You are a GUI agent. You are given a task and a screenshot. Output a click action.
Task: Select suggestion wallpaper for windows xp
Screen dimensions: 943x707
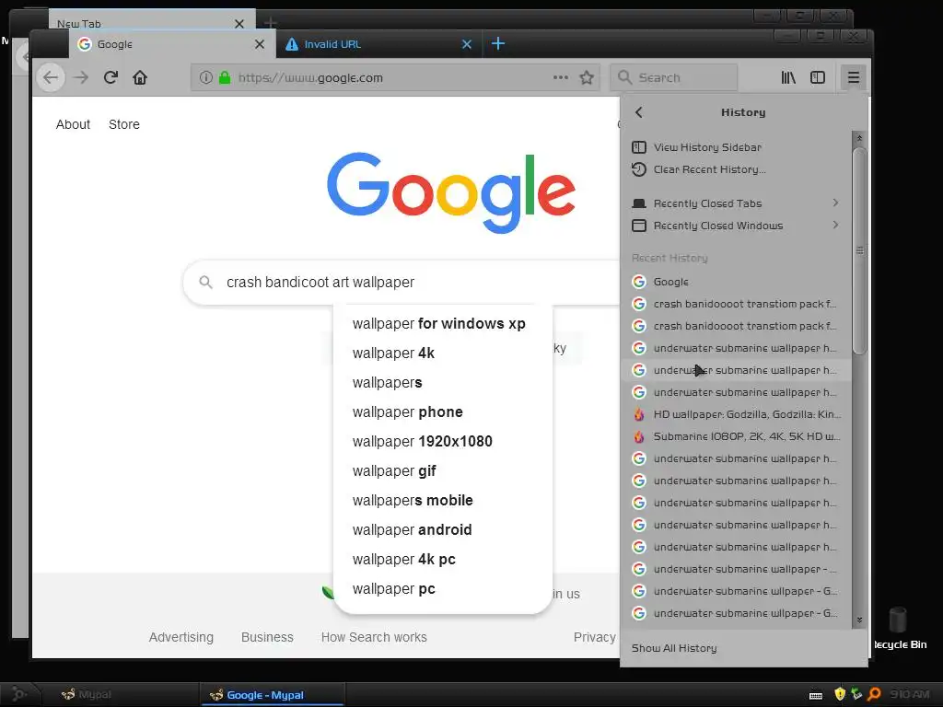443,323
